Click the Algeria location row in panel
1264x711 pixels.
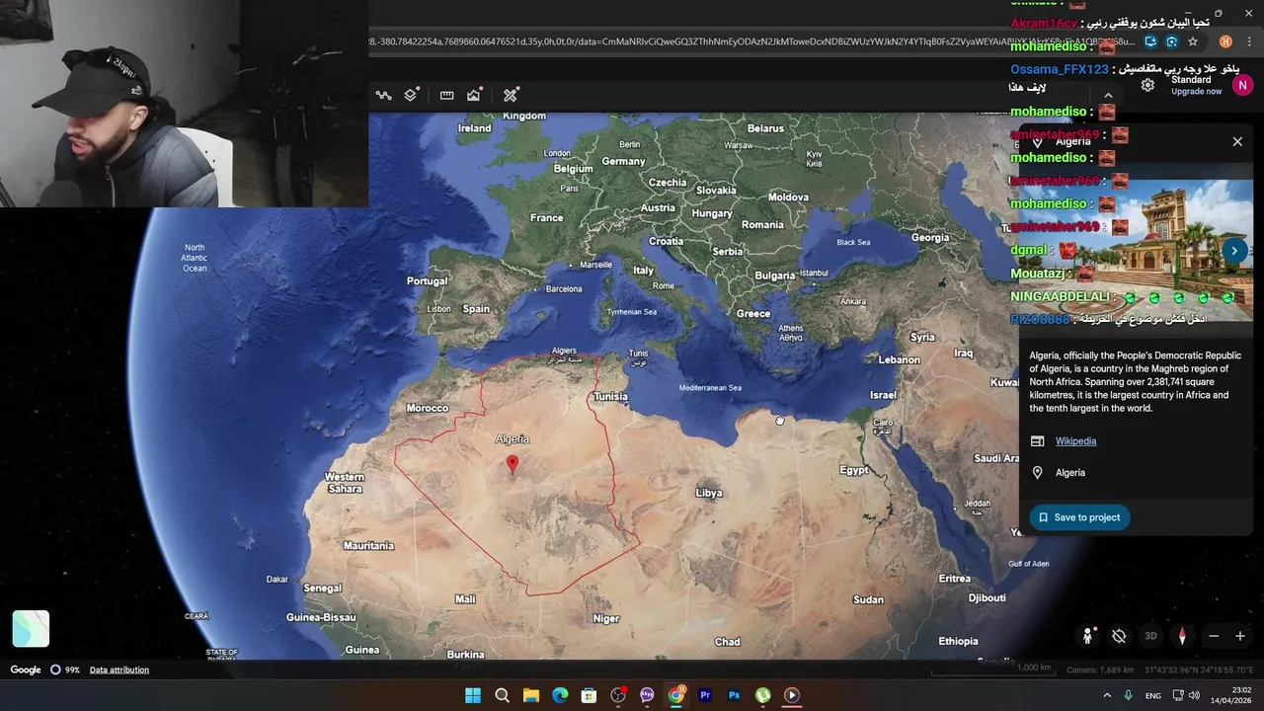pyautogui.click(x=1136, y=473)
